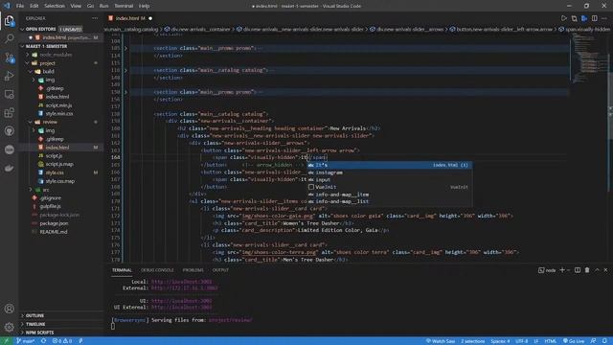Open Source Control view
The width and height of the screenshot is (613, 345).
click(9, 57)
